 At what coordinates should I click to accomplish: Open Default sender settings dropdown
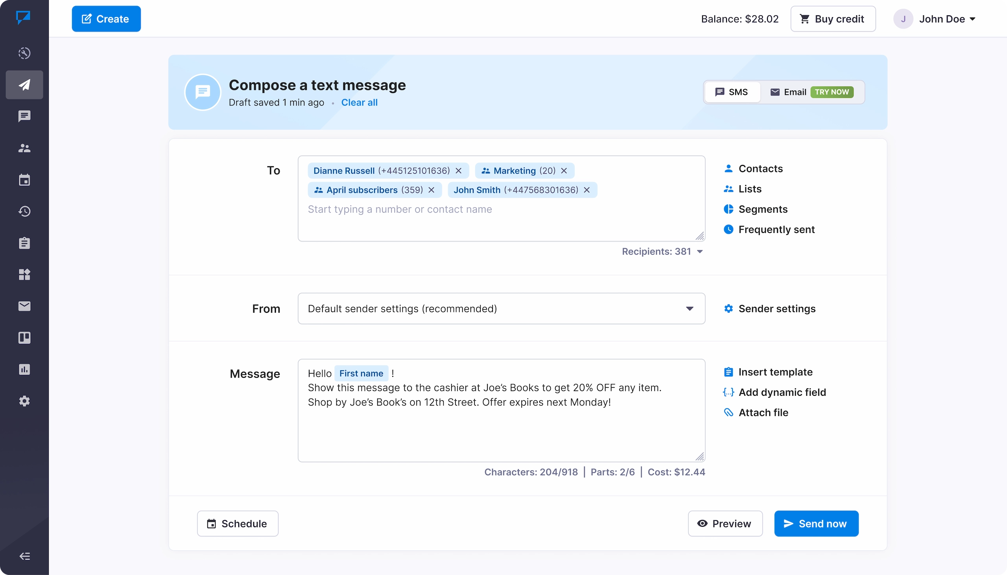pyautogui.click(x=501, y=309)
